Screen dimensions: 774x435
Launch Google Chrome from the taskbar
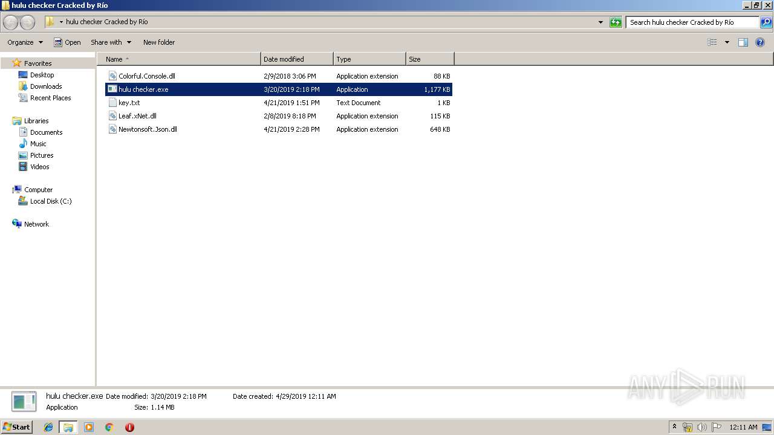click(x=109, y=427)
